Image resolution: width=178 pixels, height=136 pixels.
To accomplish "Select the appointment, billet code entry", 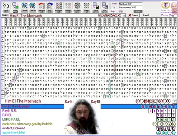I will coord(14,133).
